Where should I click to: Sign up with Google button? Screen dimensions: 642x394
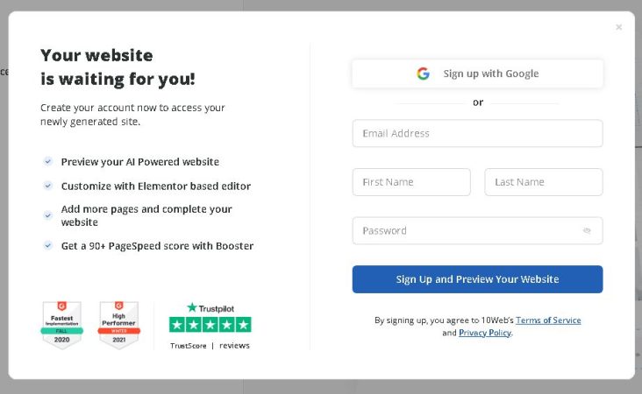coord(477,74)
